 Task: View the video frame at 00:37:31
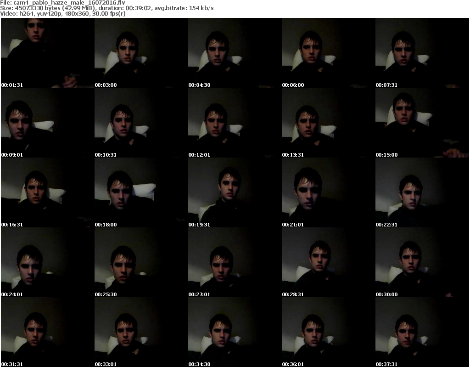[422, 332]
